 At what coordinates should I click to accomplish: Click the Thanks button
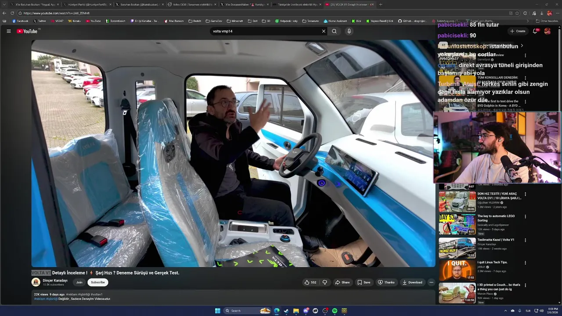386,282
